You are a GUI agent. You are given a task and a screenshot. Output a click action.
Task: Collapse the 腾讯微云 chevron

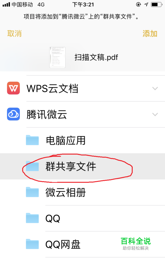pyautogui.click(x=155, y=114)
